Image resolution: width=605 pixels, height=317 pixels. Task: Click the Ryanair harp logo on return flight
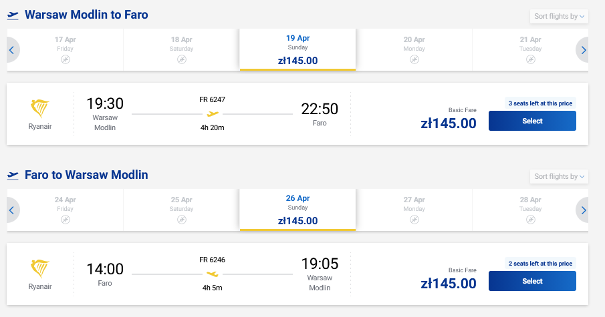40,268
